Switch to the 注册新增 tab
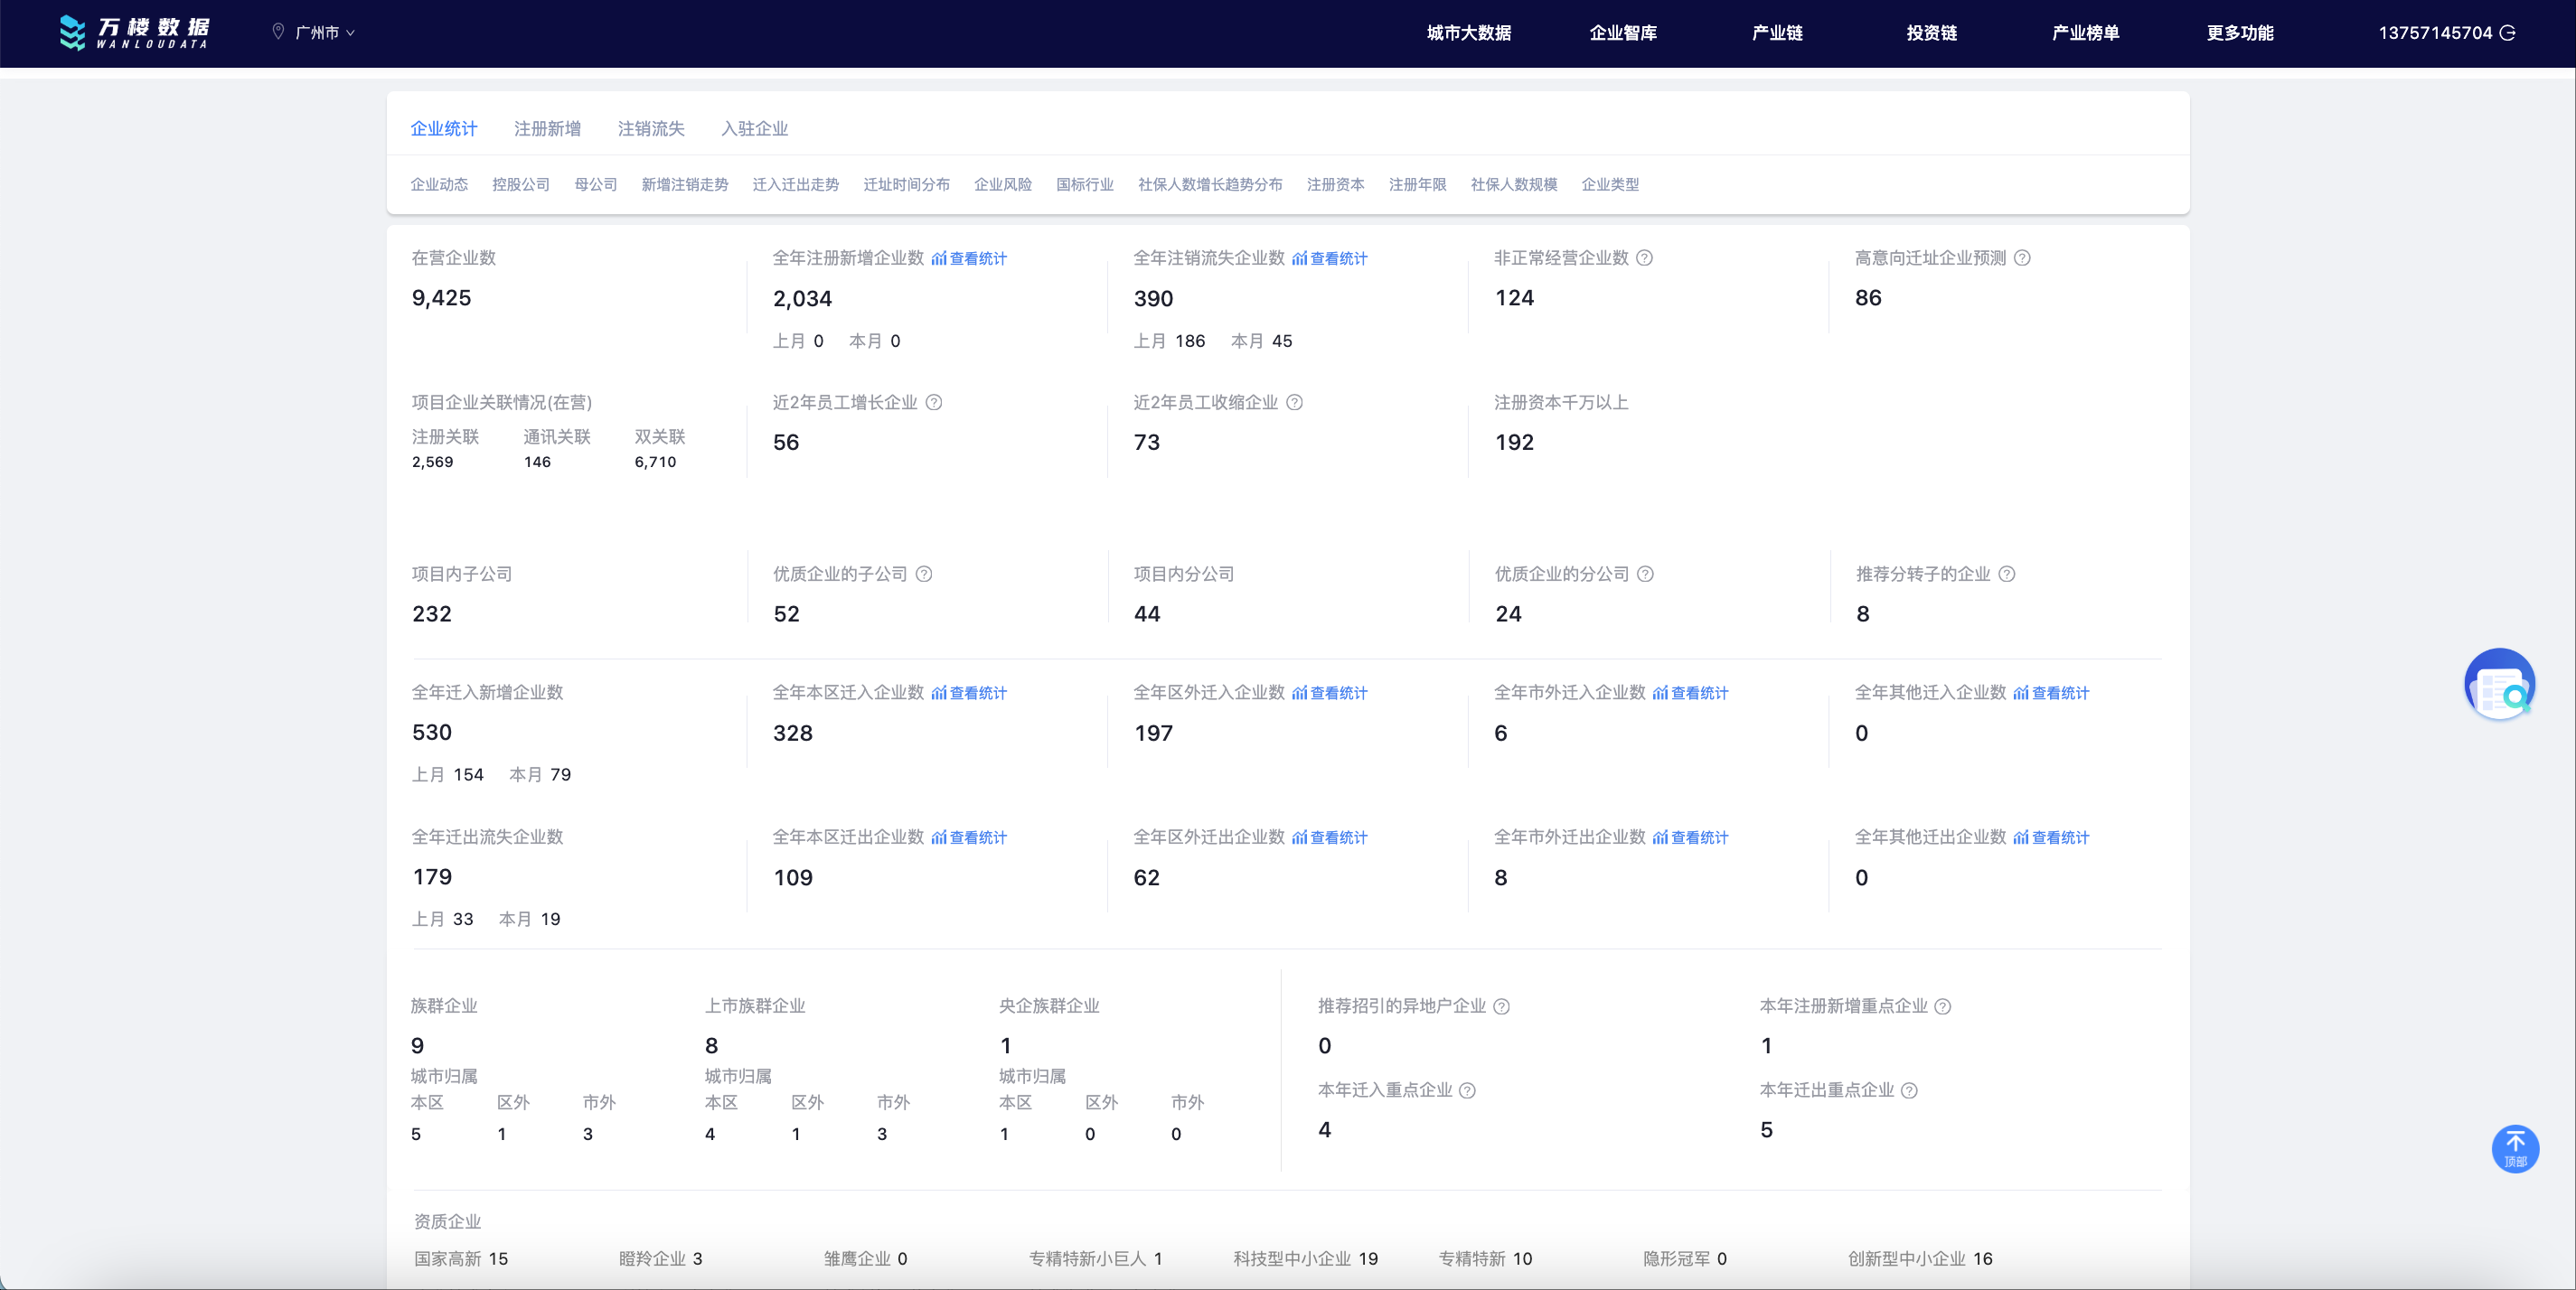Viewport: 2576px width, 1290px height. coord(547,129)
